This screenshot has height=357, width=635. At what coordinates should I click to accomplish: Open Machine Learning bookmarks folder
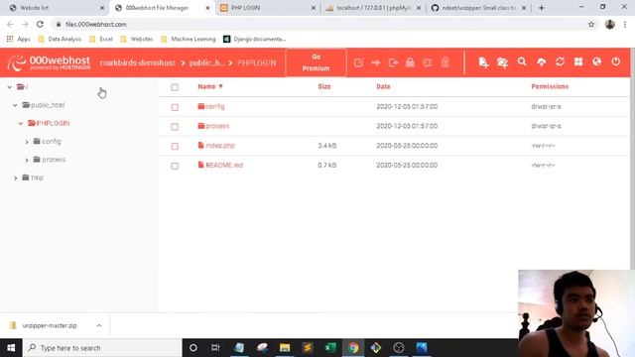click(x=189, y=39)
